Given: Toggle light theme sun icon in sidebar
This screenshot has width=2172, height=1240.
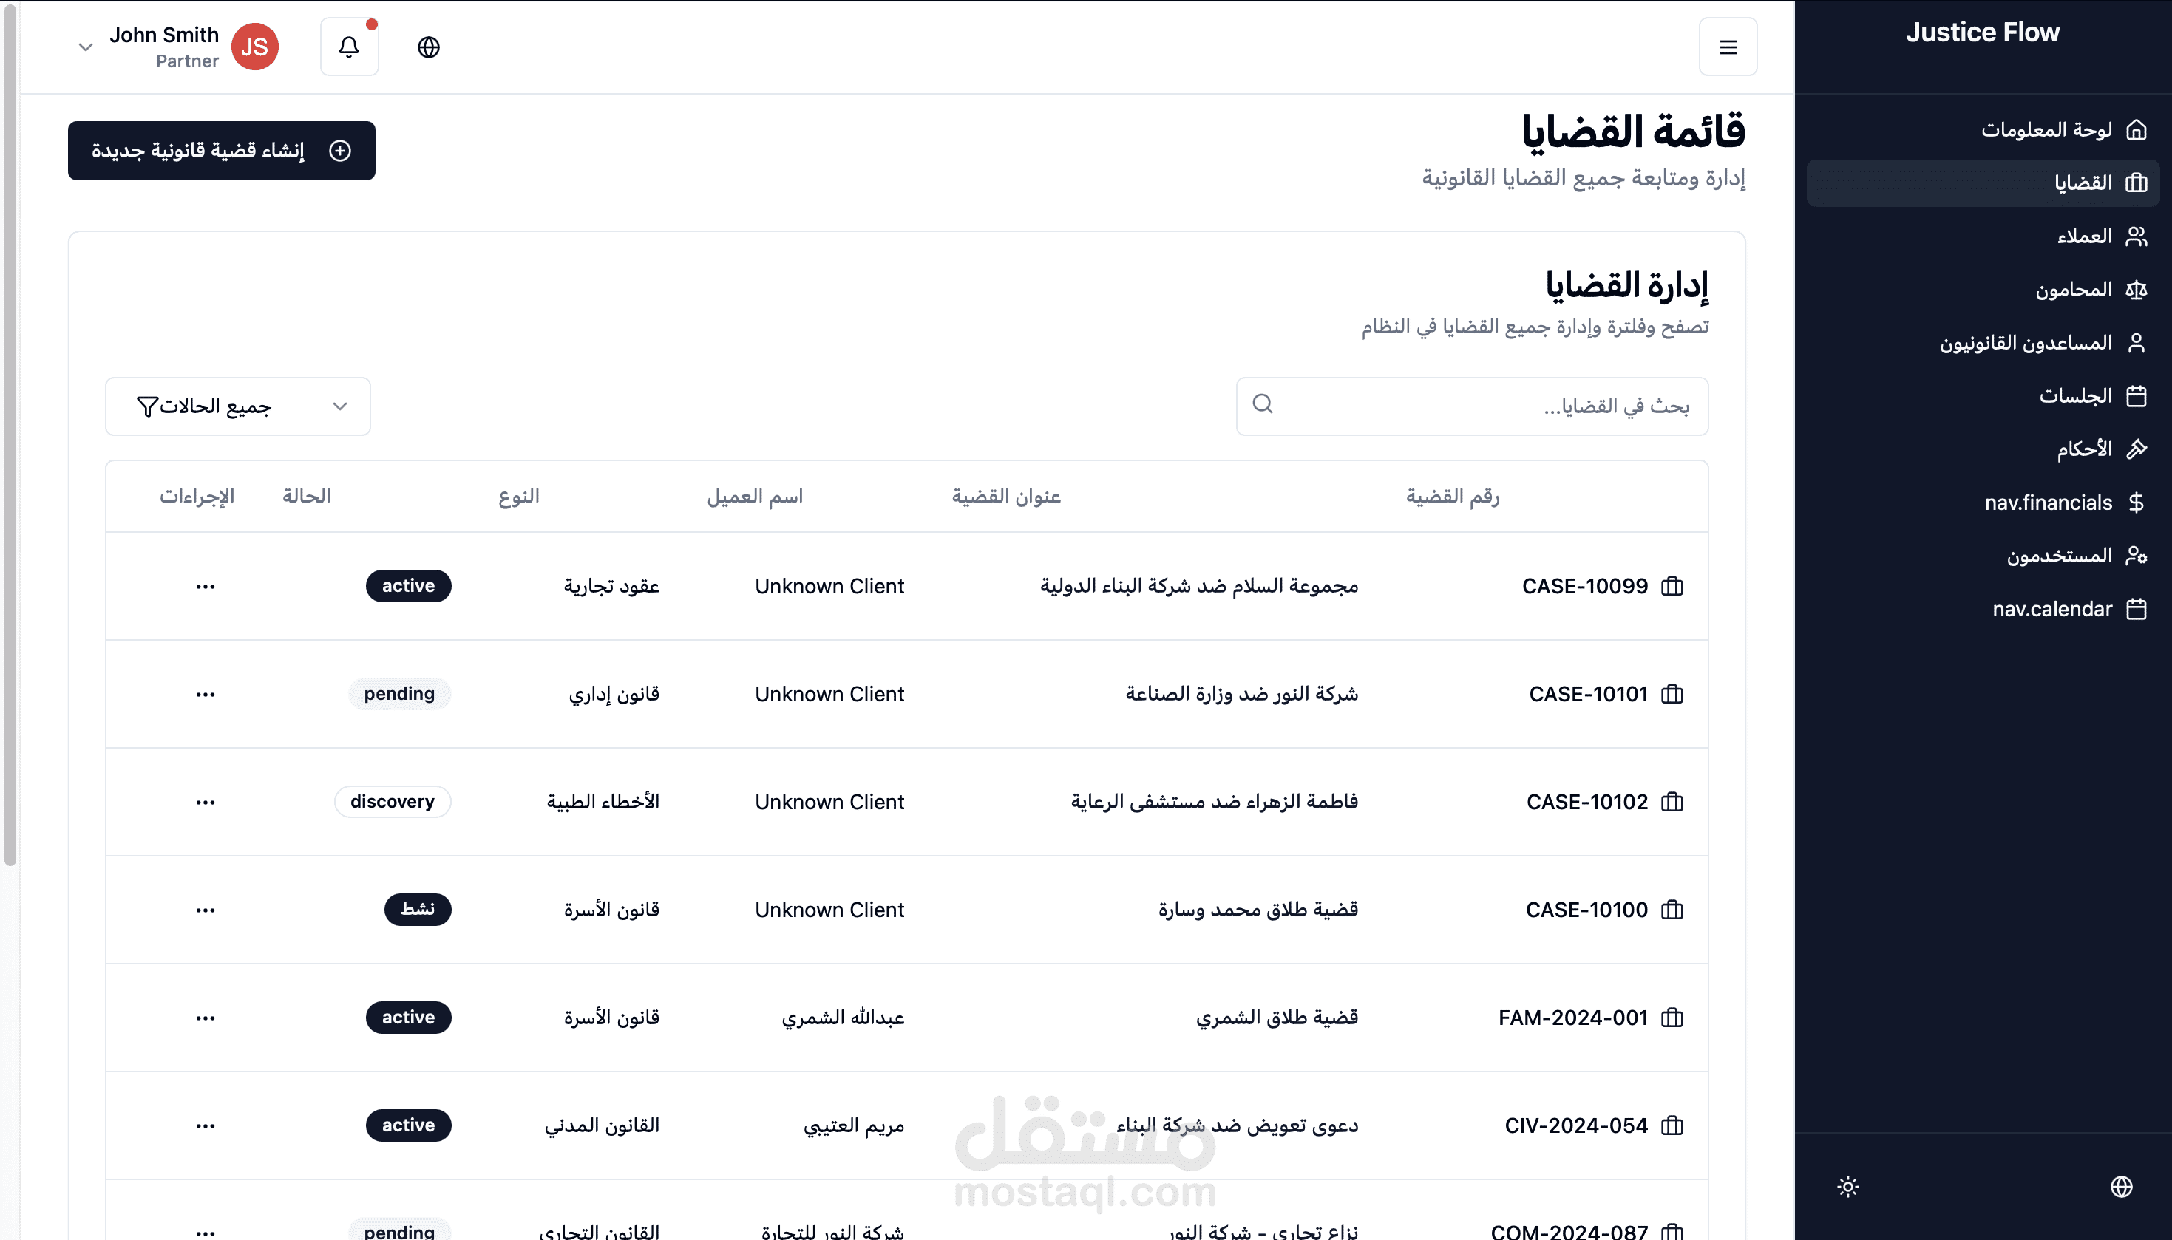Looking at the screenshot, I should [x=1847, y=1186].
